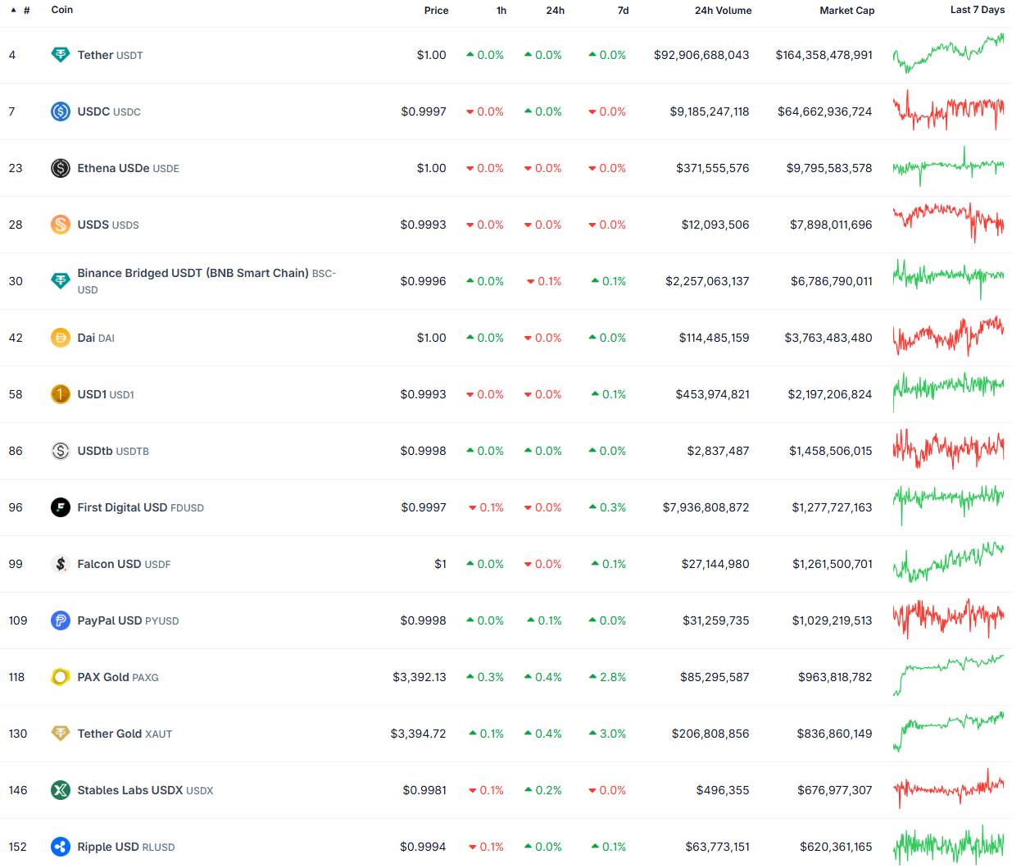Screen dimensions: 1021x868
Task: Click the USDtb coin logo icon
Action: pyautogui.click(x=61, y=451)
